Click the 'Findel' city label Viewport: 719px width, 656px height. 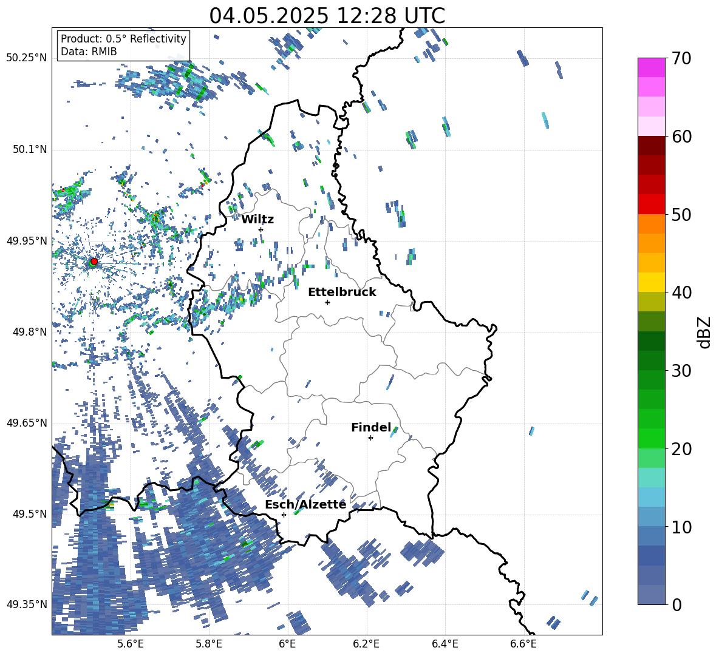(x=371, y=427)
